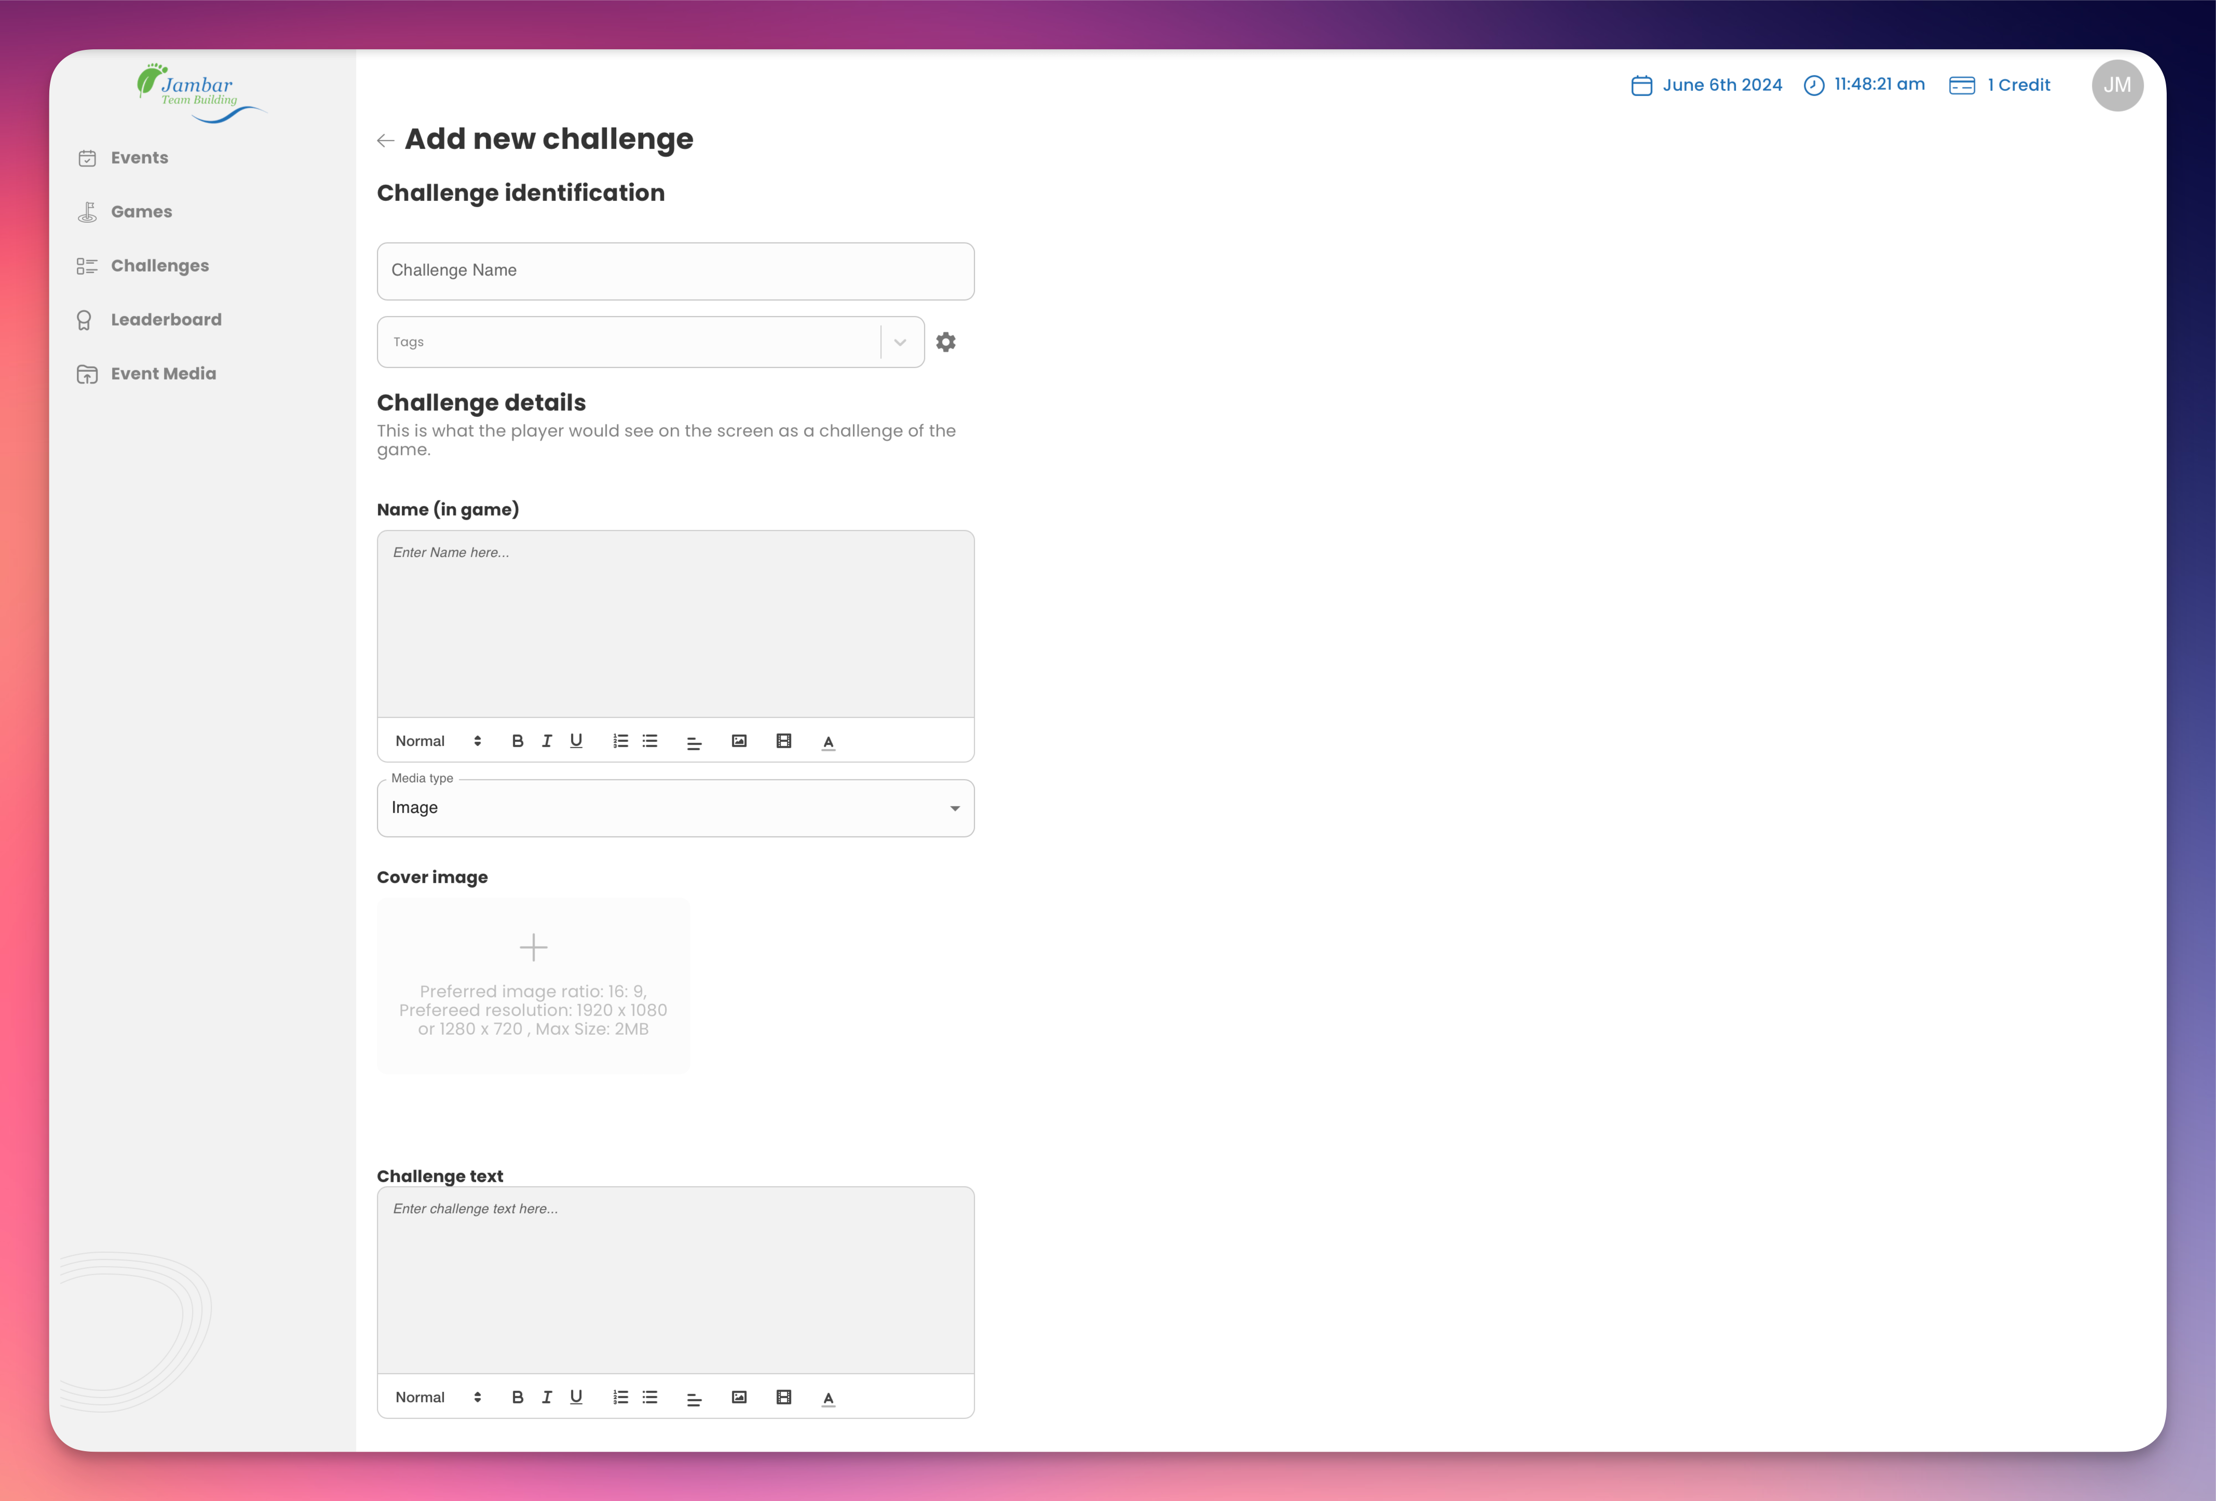Viewport: 2216px width, 1501px height.
Task: Toggle italic in Name editor toolbar
Action: [x=547, y=741]
